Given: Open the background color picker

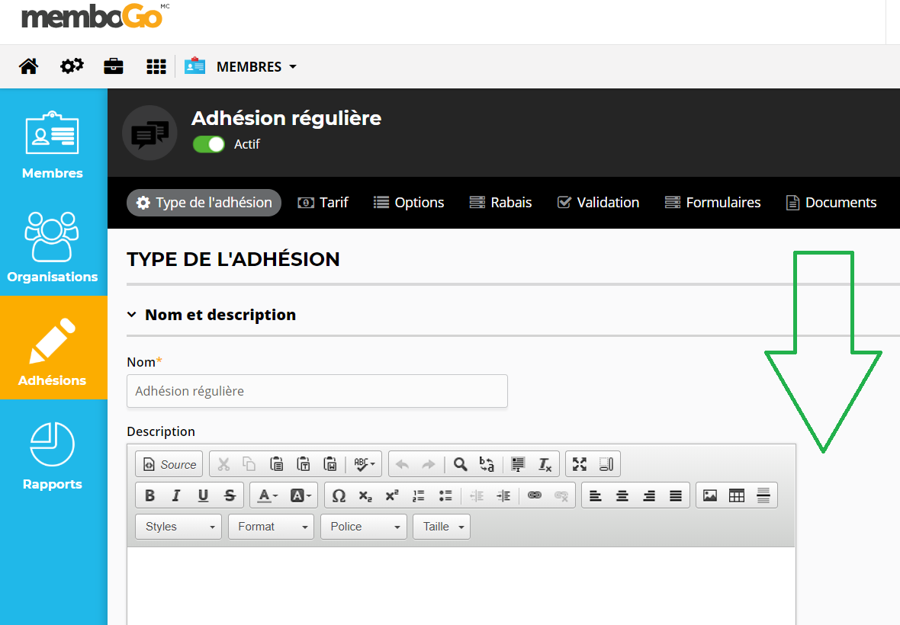Looking at the screenshot, I should 301,495.
